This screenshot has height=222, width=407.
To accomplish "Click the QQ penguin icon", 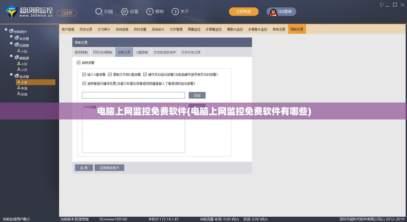I will [273, 12].
